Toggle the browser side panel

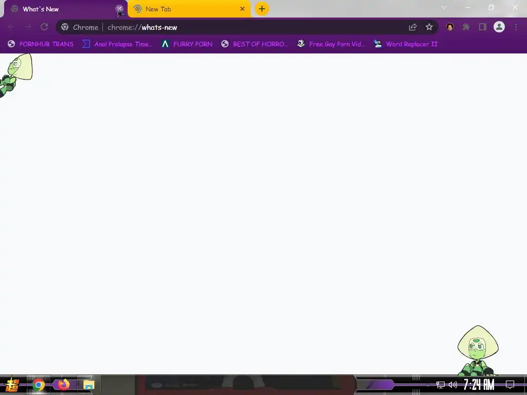point(483,27)
